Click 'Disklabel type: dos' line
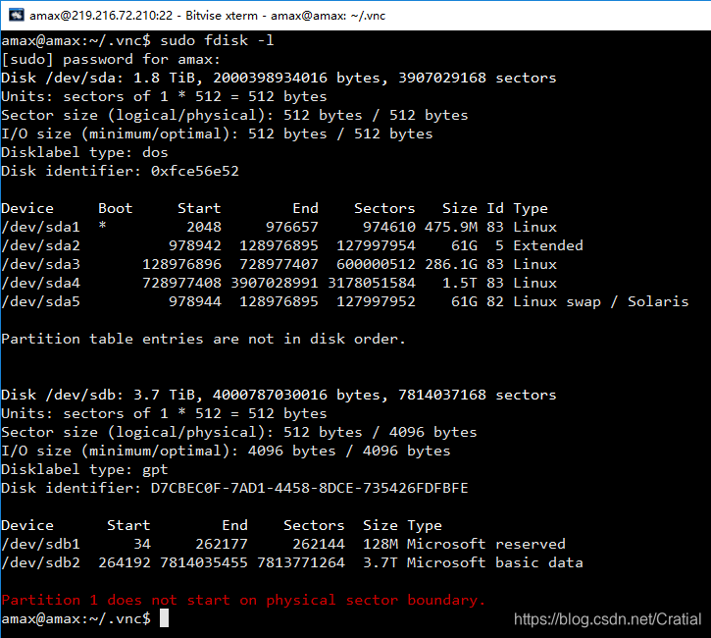 (84, 152)
